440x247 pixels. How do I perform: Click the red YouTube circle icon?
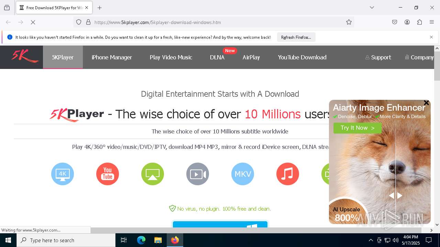pos(108,174)
